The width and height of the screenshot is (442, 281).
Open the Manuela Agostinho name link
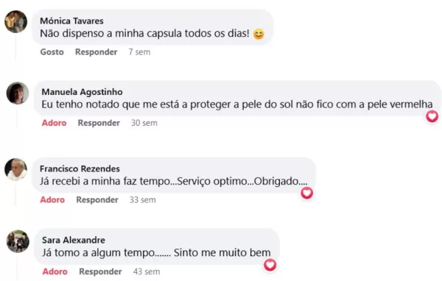[x=82, y=92]
